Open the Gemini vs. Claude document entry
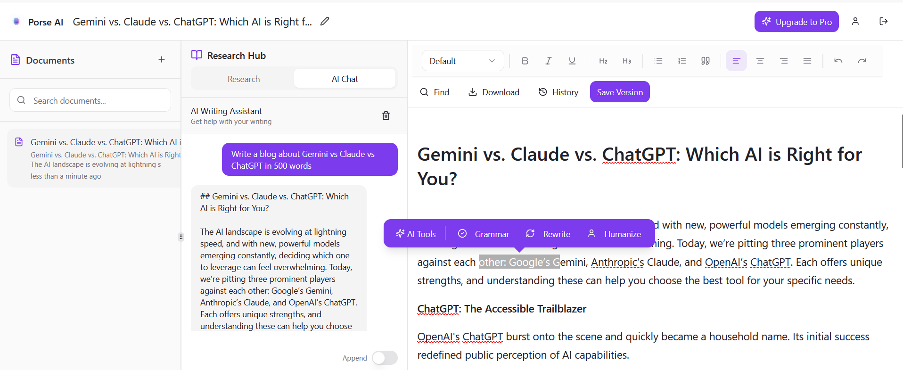Image resolution: width=903 pixels, height=370 pixels. click(x=94, y=158)
